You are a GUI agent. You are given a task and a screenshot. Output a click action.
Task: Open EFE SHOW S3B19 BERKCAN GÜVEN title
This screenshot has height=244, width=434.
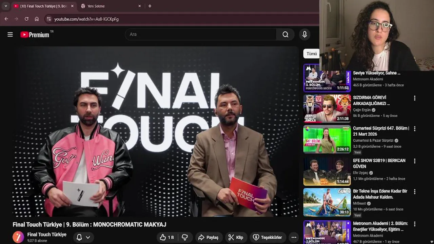(x=379, y=163)
